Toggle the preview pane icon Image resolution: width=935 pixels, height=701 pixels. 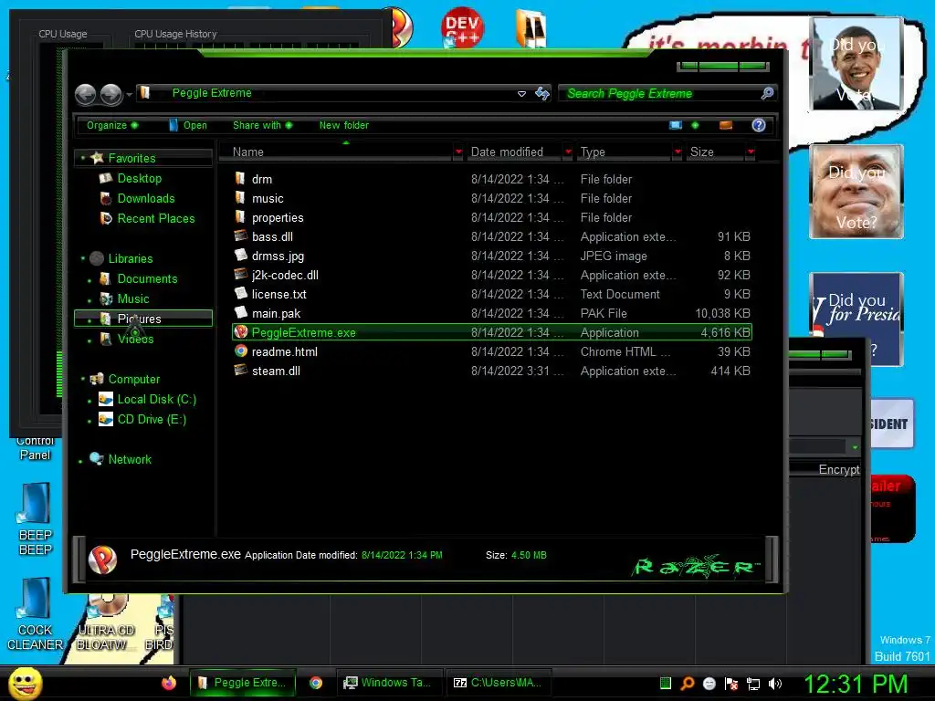coord(726,125)
